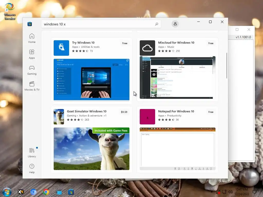Open Movies & TV in sidebar

pyautogui.click(x=32, y=86)
